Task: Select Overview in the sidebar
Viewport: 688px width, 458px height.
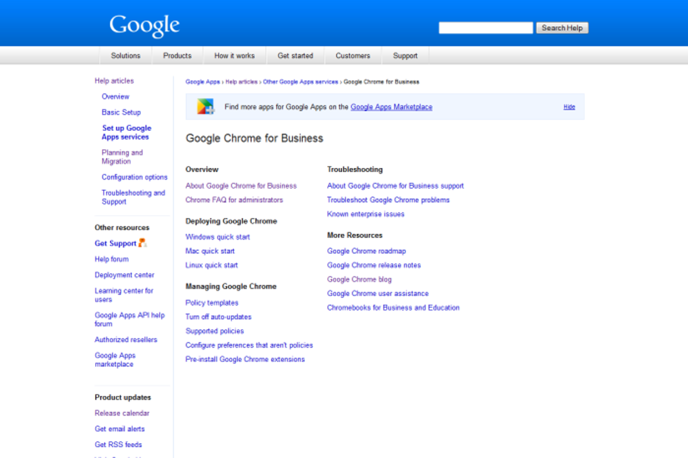Action: (x=115, y=96)
